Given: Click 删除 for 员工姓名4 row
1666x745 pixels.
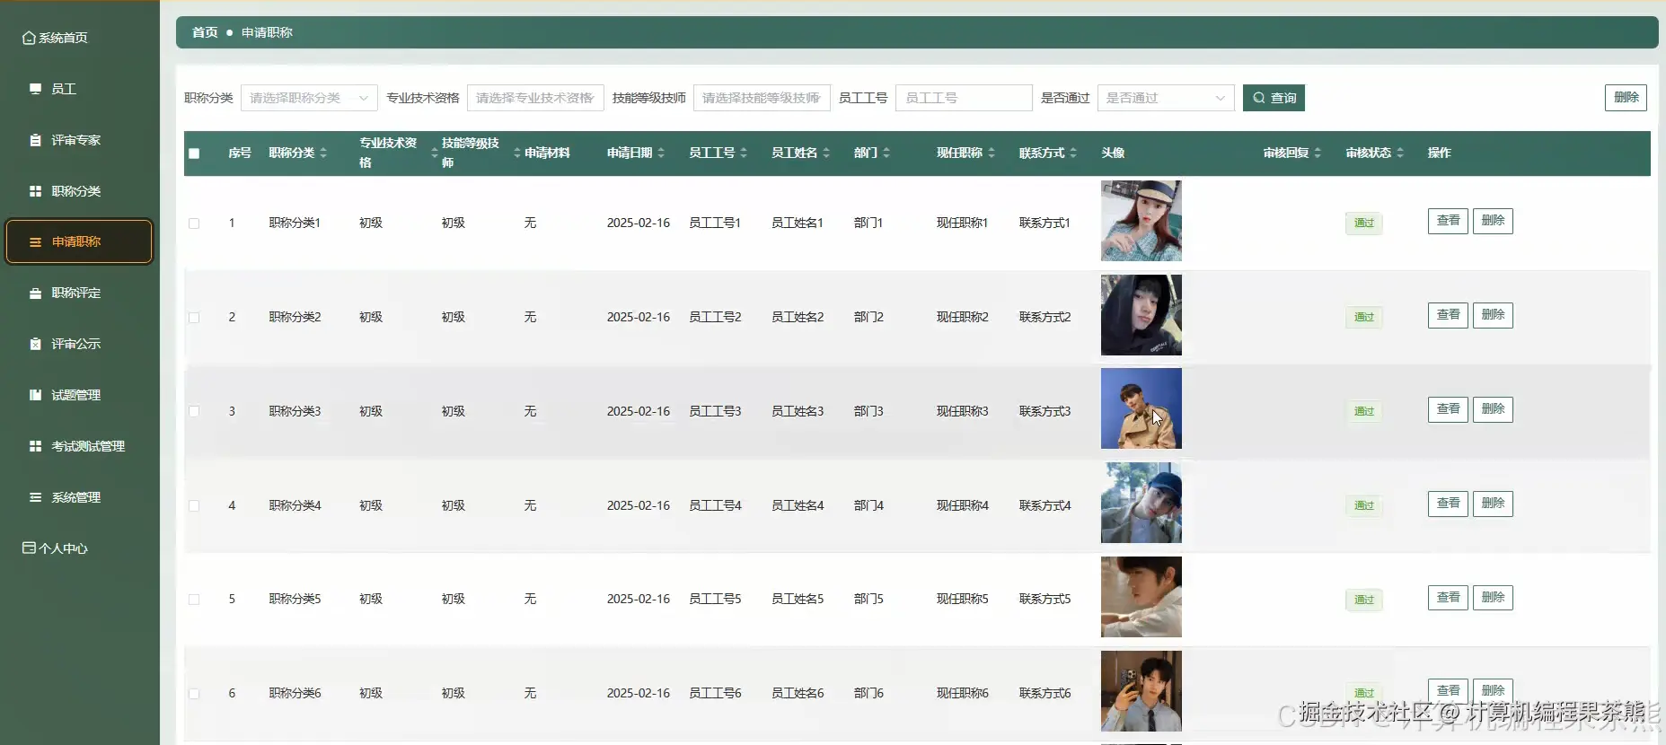Looking at the screenshot, I should [x=1493, y=504].
